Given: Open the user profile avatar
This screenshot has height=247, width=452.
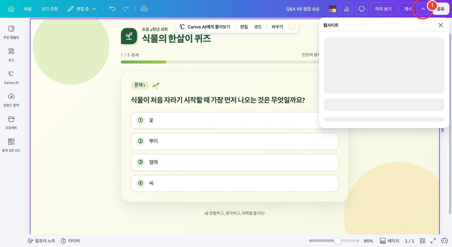Looking at the screenshot, I should pyautogui.click(x=333, y=9).
